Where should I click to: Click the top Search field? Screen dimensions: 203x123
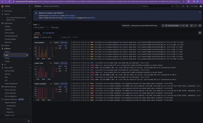[157, 6]
